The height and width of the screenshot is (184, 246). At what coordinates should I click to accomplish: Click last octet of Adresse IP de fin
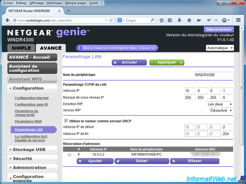coord(227,134)
